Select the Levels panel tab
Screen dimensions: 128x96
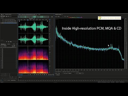coord(19,77)
